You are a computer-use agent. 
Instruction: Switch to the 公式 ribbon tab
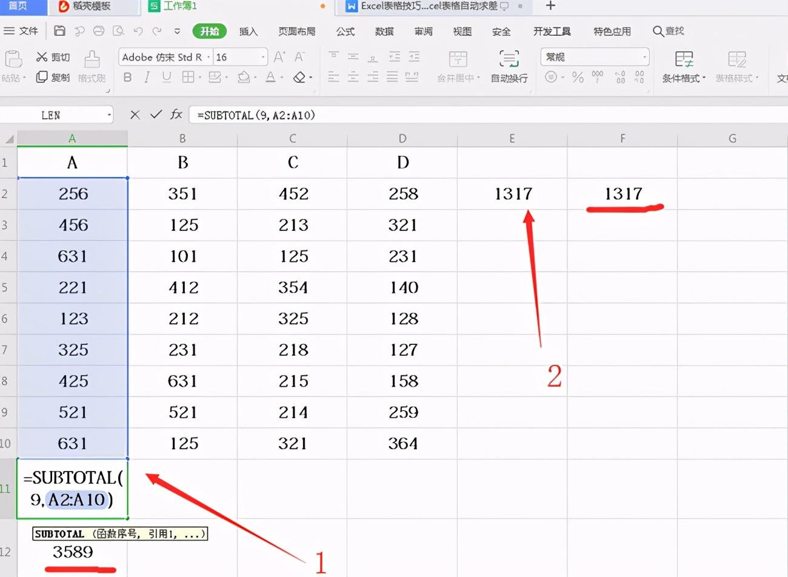pyautogui.click(x=345, y=32)
